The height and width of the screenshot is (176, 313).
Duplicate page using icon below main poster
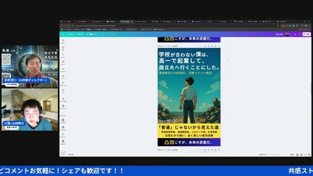[212, 150]
